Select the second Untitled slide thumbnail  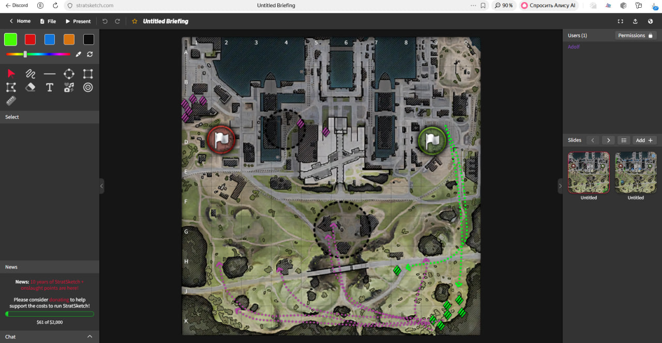(636, 173)
